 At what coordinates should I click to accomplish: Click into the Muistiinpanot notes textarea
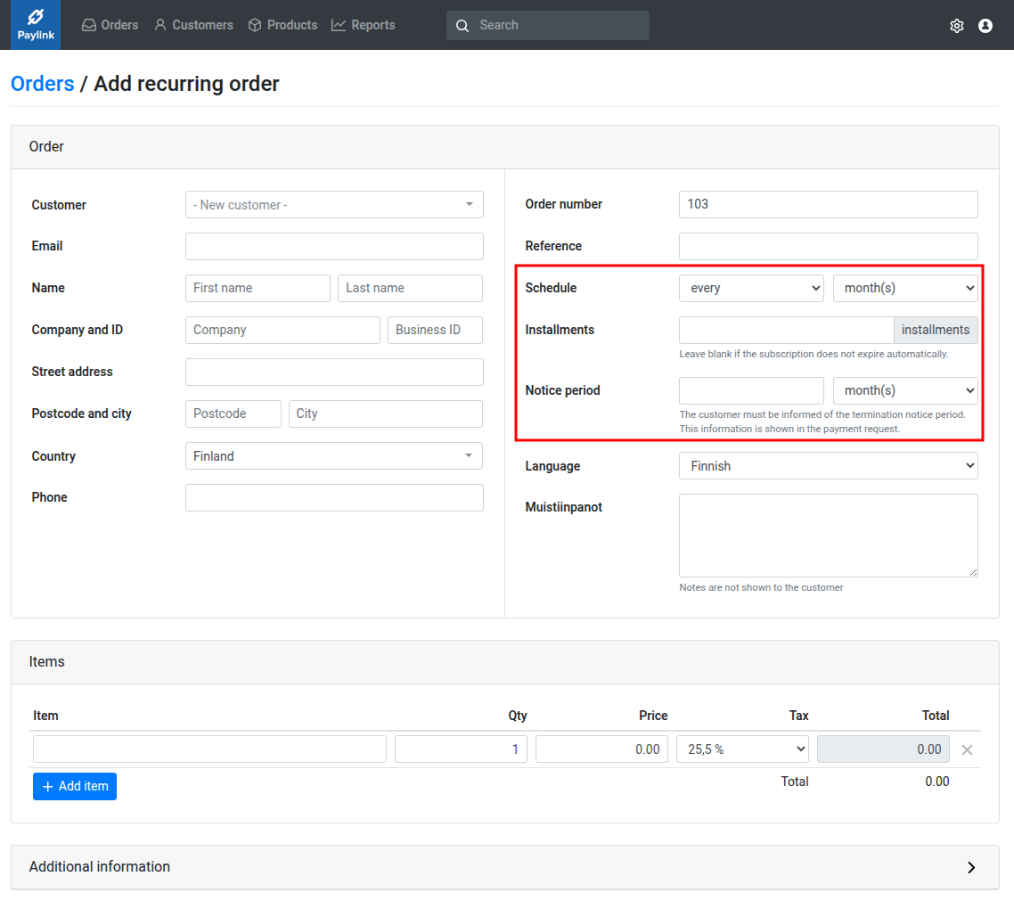point(828,536)
